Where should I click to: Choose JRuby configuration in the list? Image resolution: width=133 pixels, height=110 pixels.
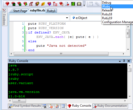tap(117, 6)
